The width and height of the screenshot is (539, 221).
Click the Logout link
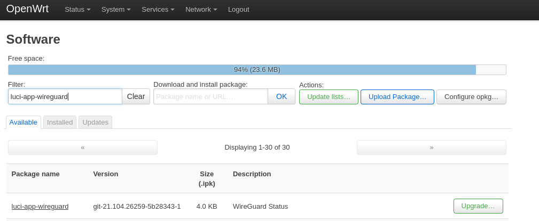(x=239, y=10)
